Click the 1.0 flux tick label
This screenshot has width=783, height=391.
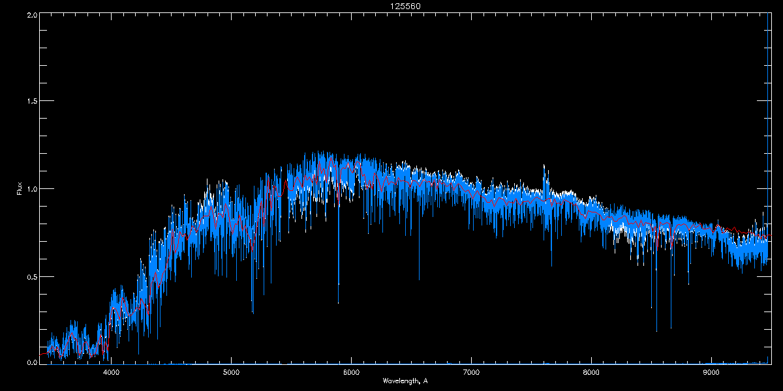click(x=31, y=189)
